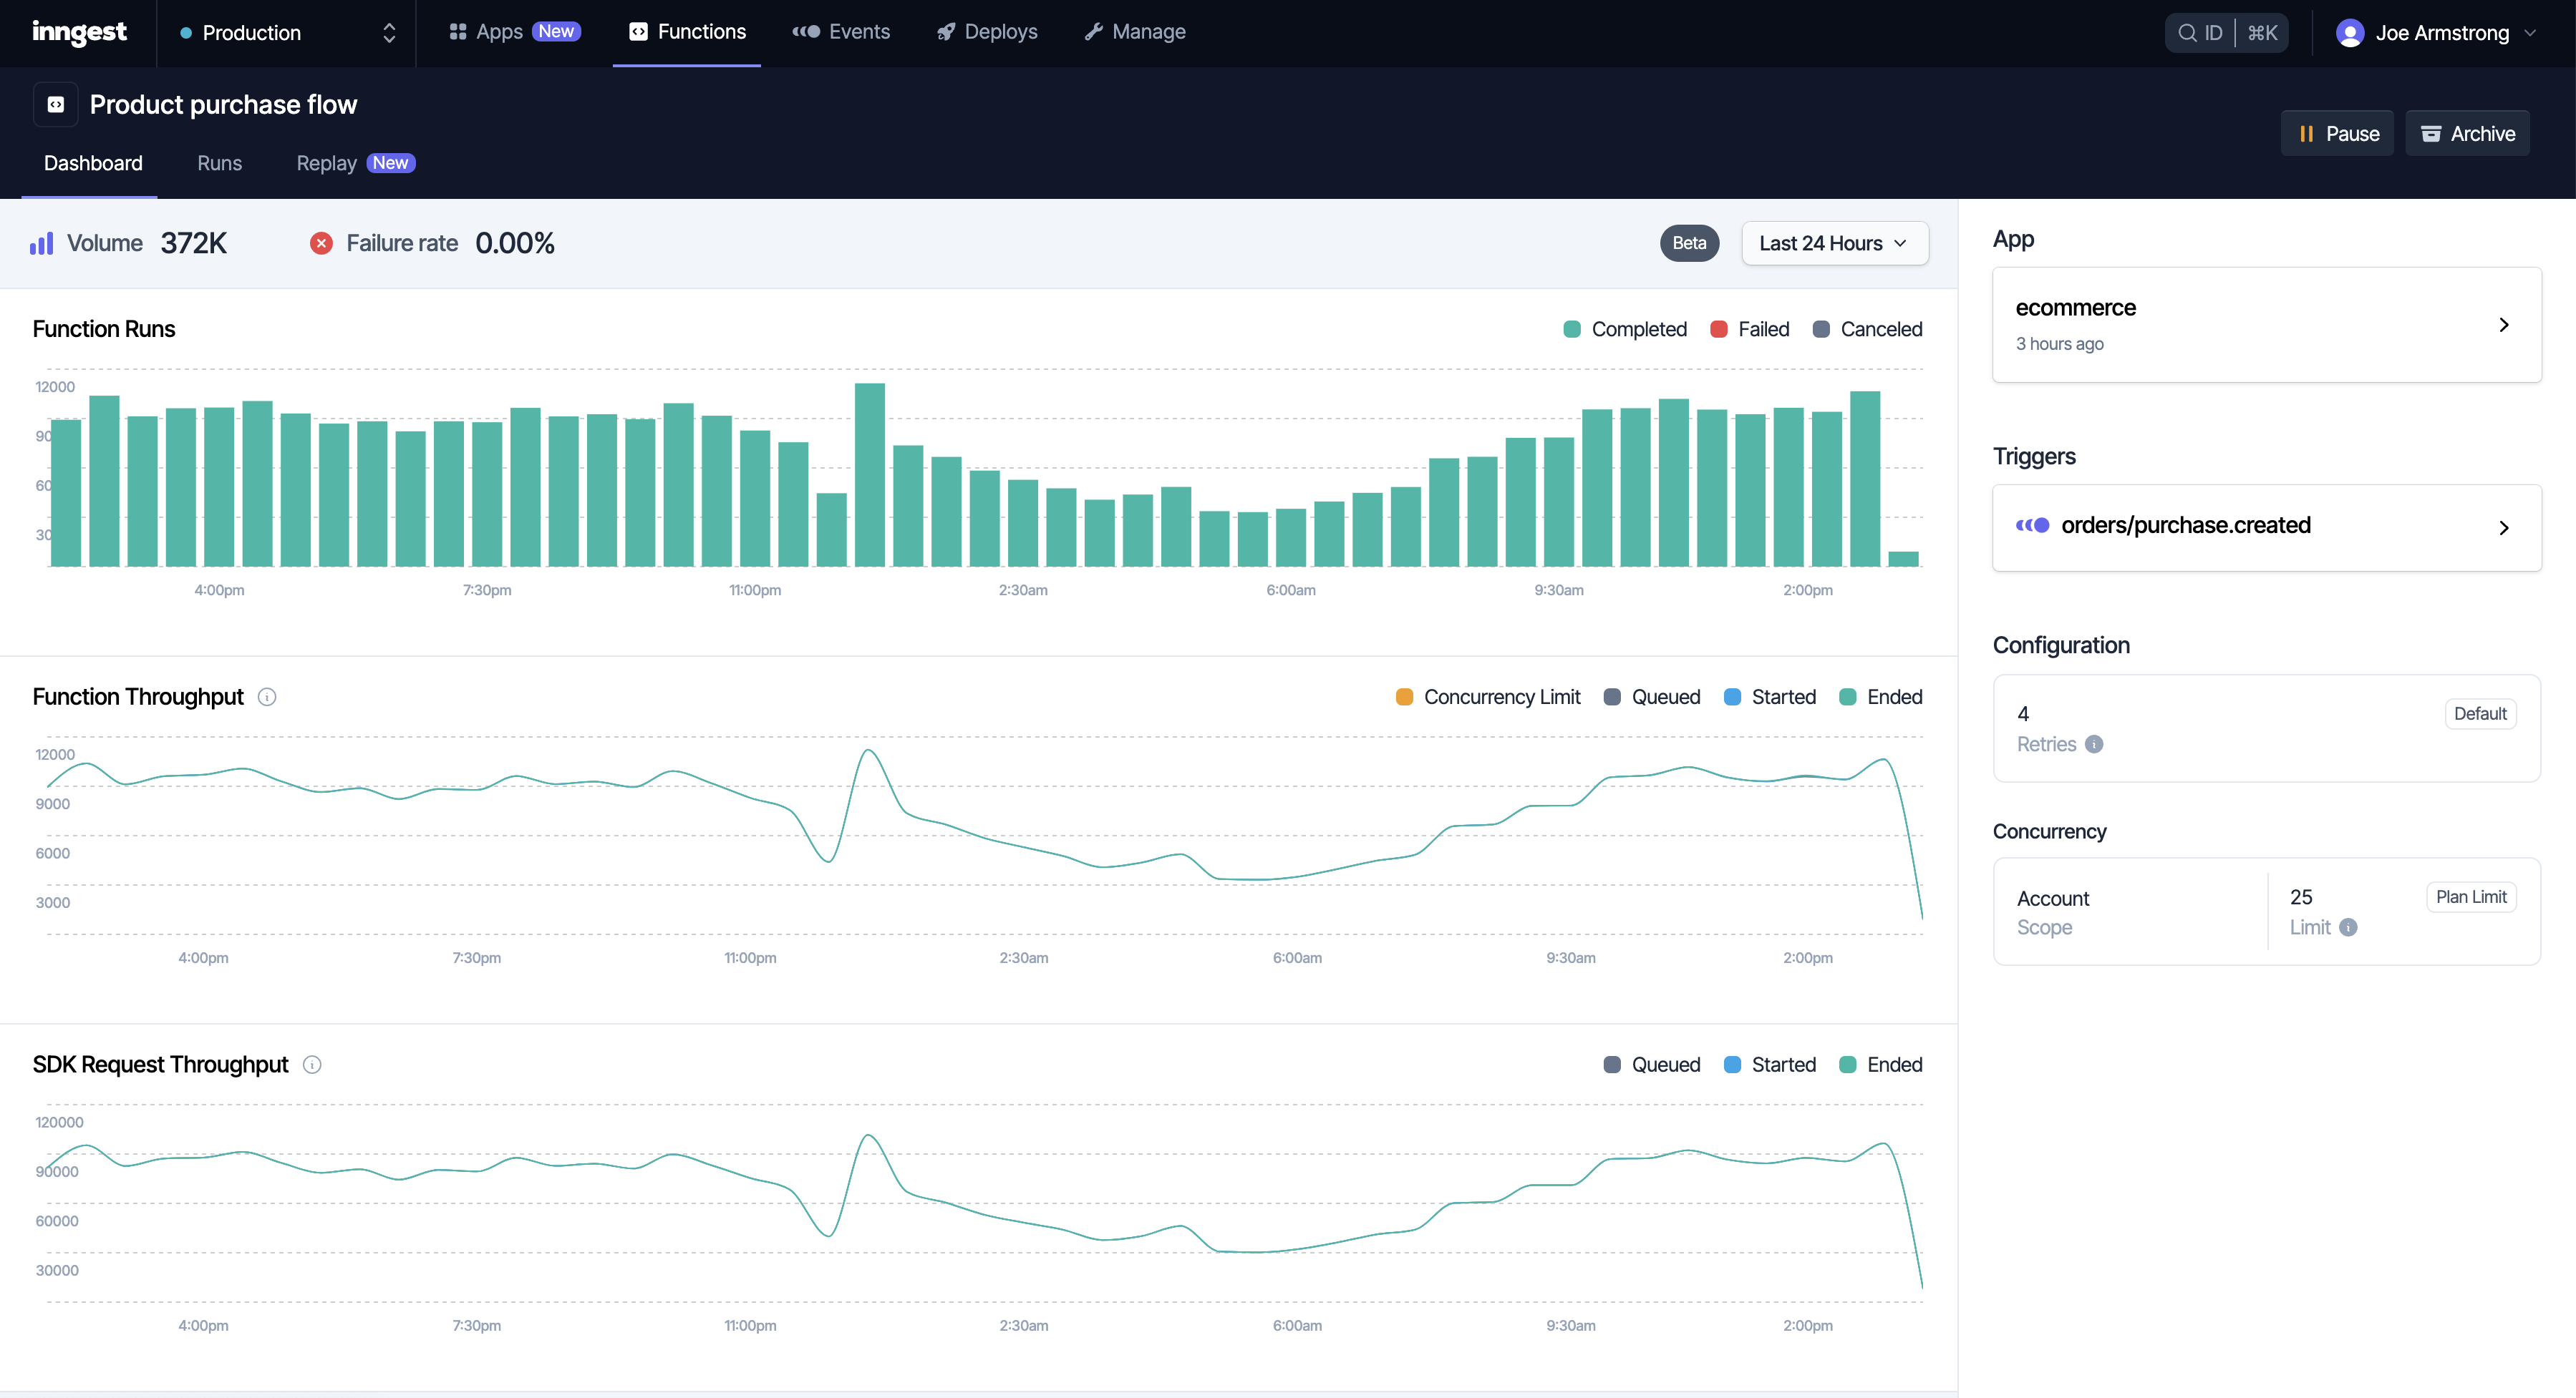Click the Archive button
The image size is (2576, 1398).
pos(2467,134)
